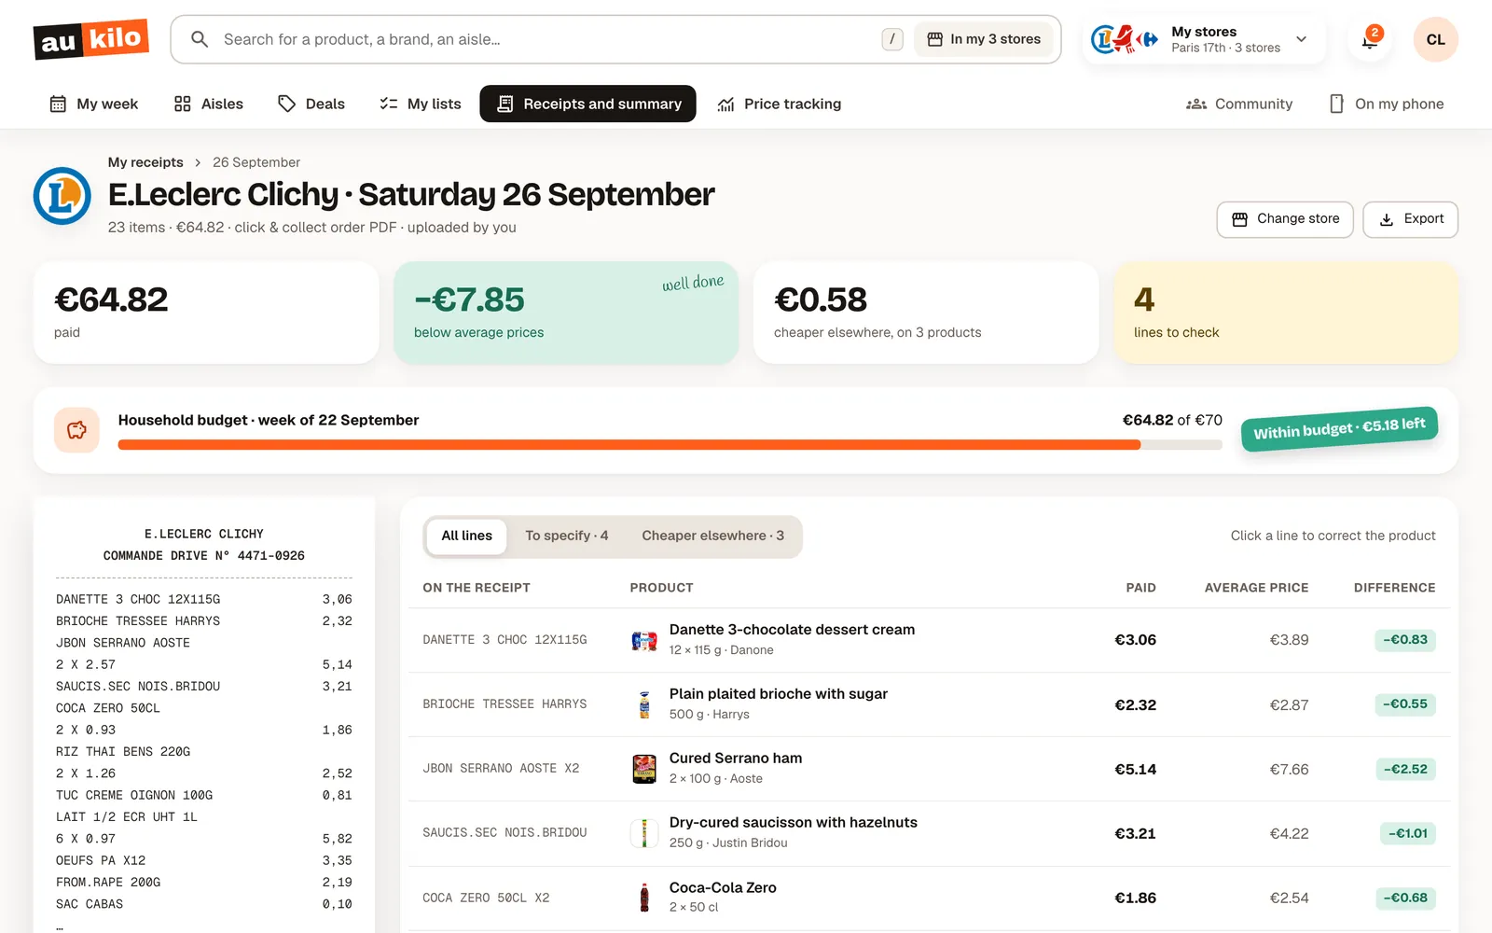Open notifications bell with badge 2
The width and height of the screenshot is (1492, 933).
[1370, 39]
